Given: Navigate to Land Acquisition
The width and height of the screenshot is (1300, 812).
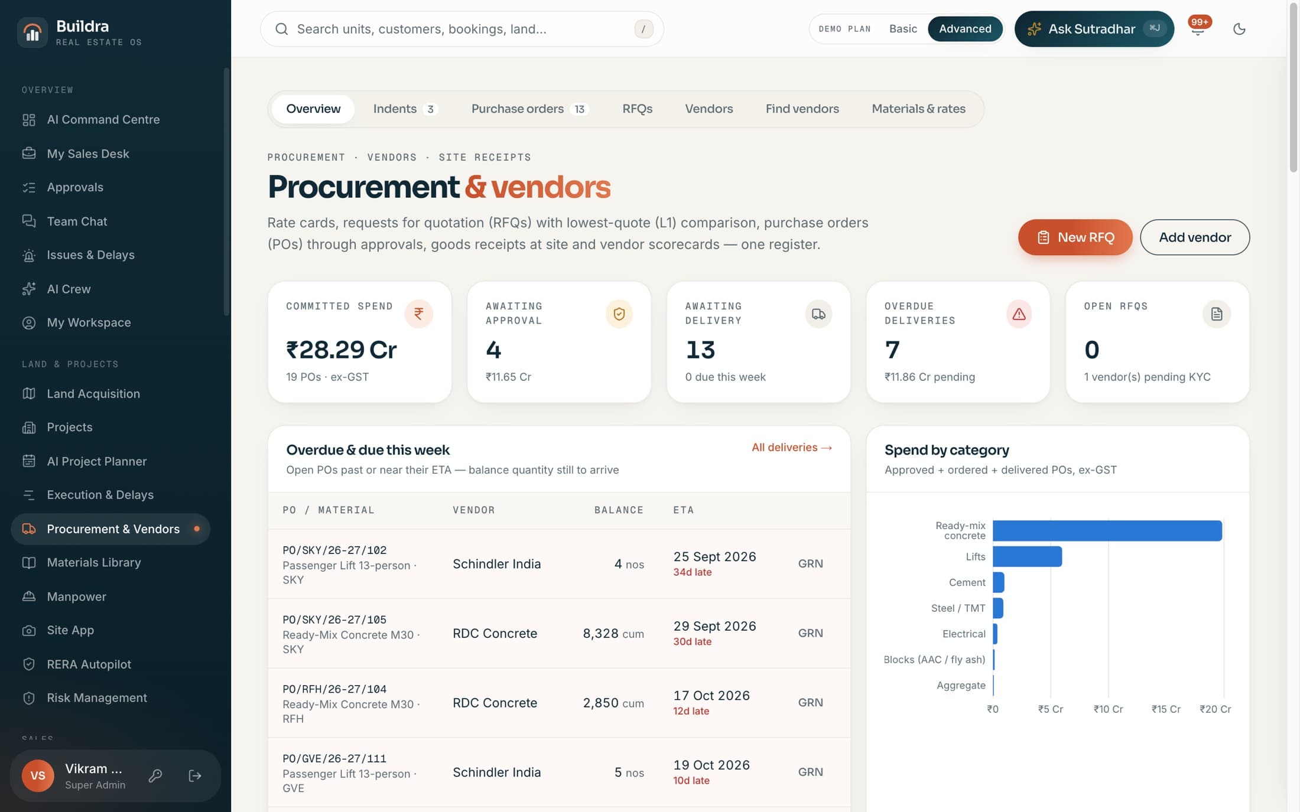Looking at the screenshot, I should (x=110, y=394).
